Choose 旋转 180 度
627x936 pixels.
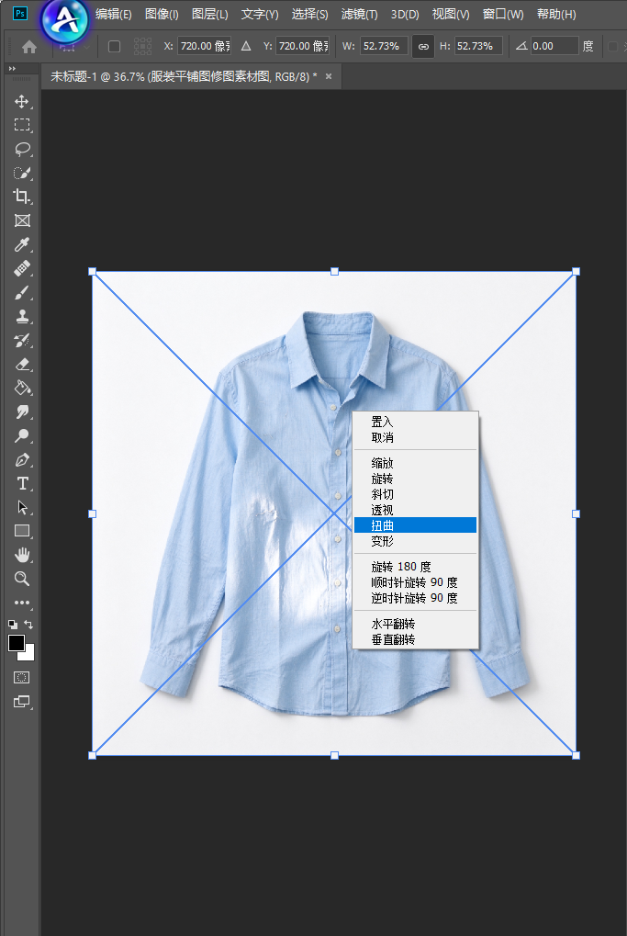pos(415,567)
